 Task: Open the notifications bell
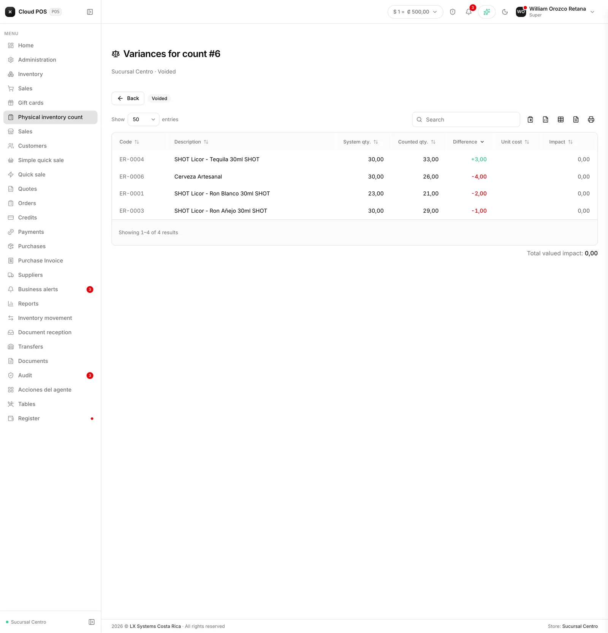click(x=469, y=12)
